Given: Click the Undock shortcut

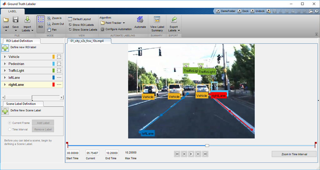Looking at the screenshot, I should (258, 11).
